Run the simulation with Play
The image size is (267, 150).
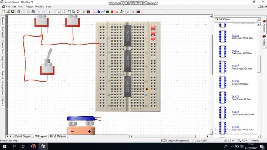pyautogui.click(x=50, y=12)
